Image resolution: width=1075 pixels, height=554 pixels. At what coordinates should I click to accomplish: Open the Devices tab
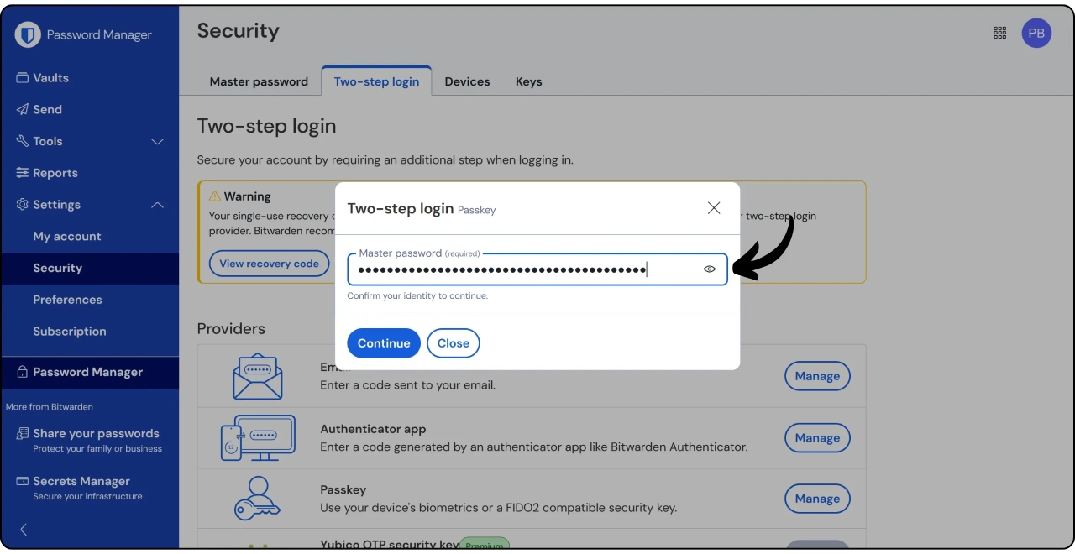point(467,81)
